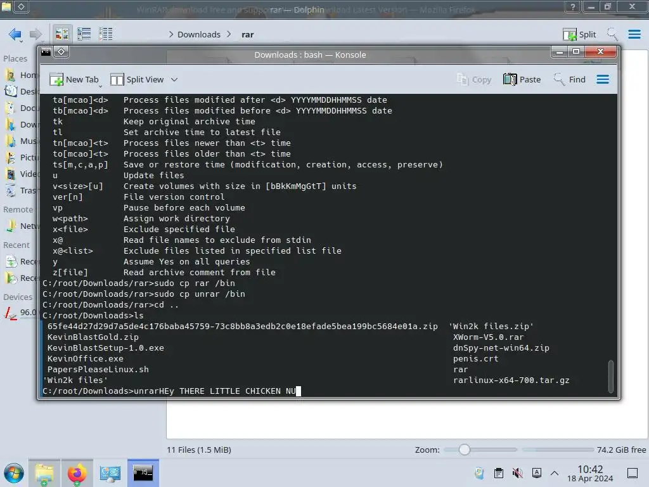
Task: Open the clock showing 10:42
Action: click(x=590, y=473)
